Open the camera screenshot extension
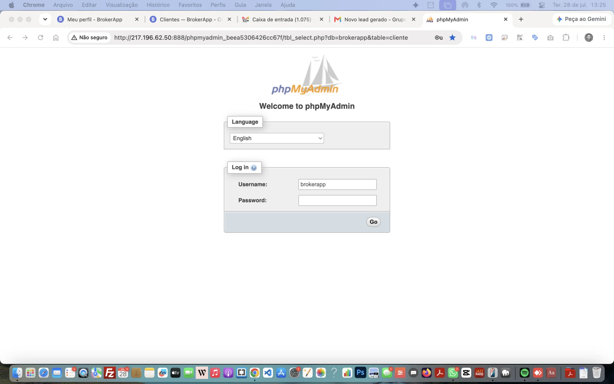The image size is (614, 384). [550, 38]
